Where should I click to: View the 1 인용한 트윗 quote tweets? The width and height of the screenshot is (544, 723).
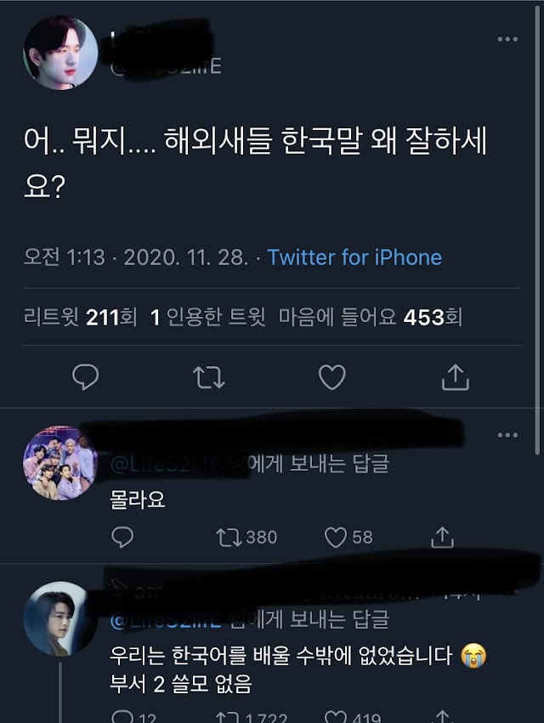coord(208,317)
